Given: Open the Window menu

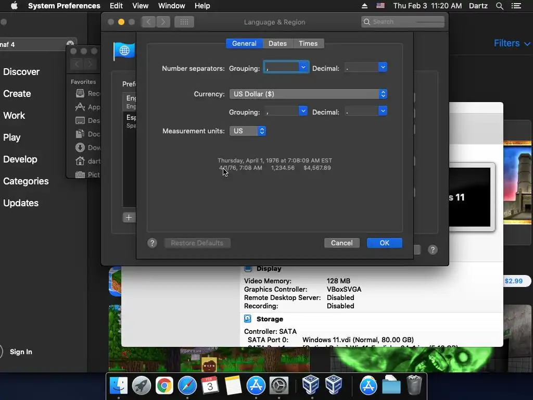Looking at the screenshot, I should tap(172, 6).
